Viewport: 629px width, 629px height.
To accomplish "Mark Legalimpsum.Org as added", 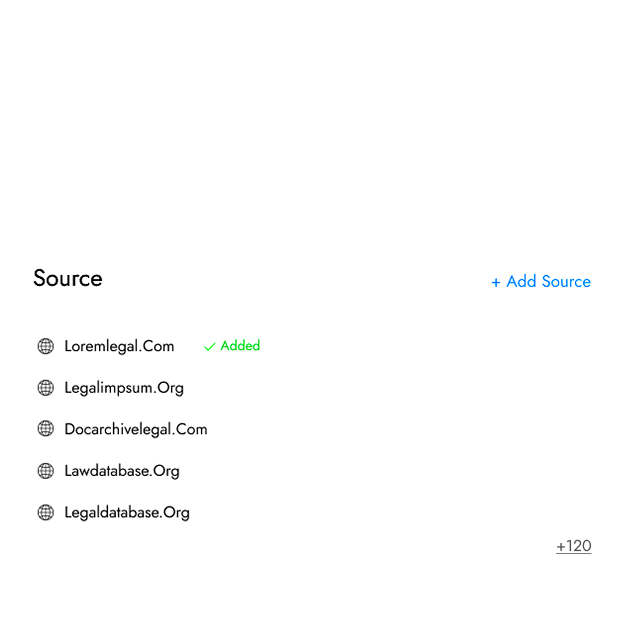I will pos(125,388).
